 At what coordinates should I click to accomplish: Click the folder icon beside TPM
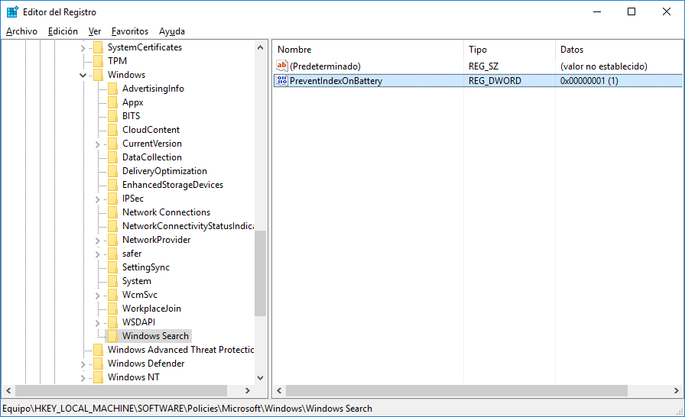[99, 61]
